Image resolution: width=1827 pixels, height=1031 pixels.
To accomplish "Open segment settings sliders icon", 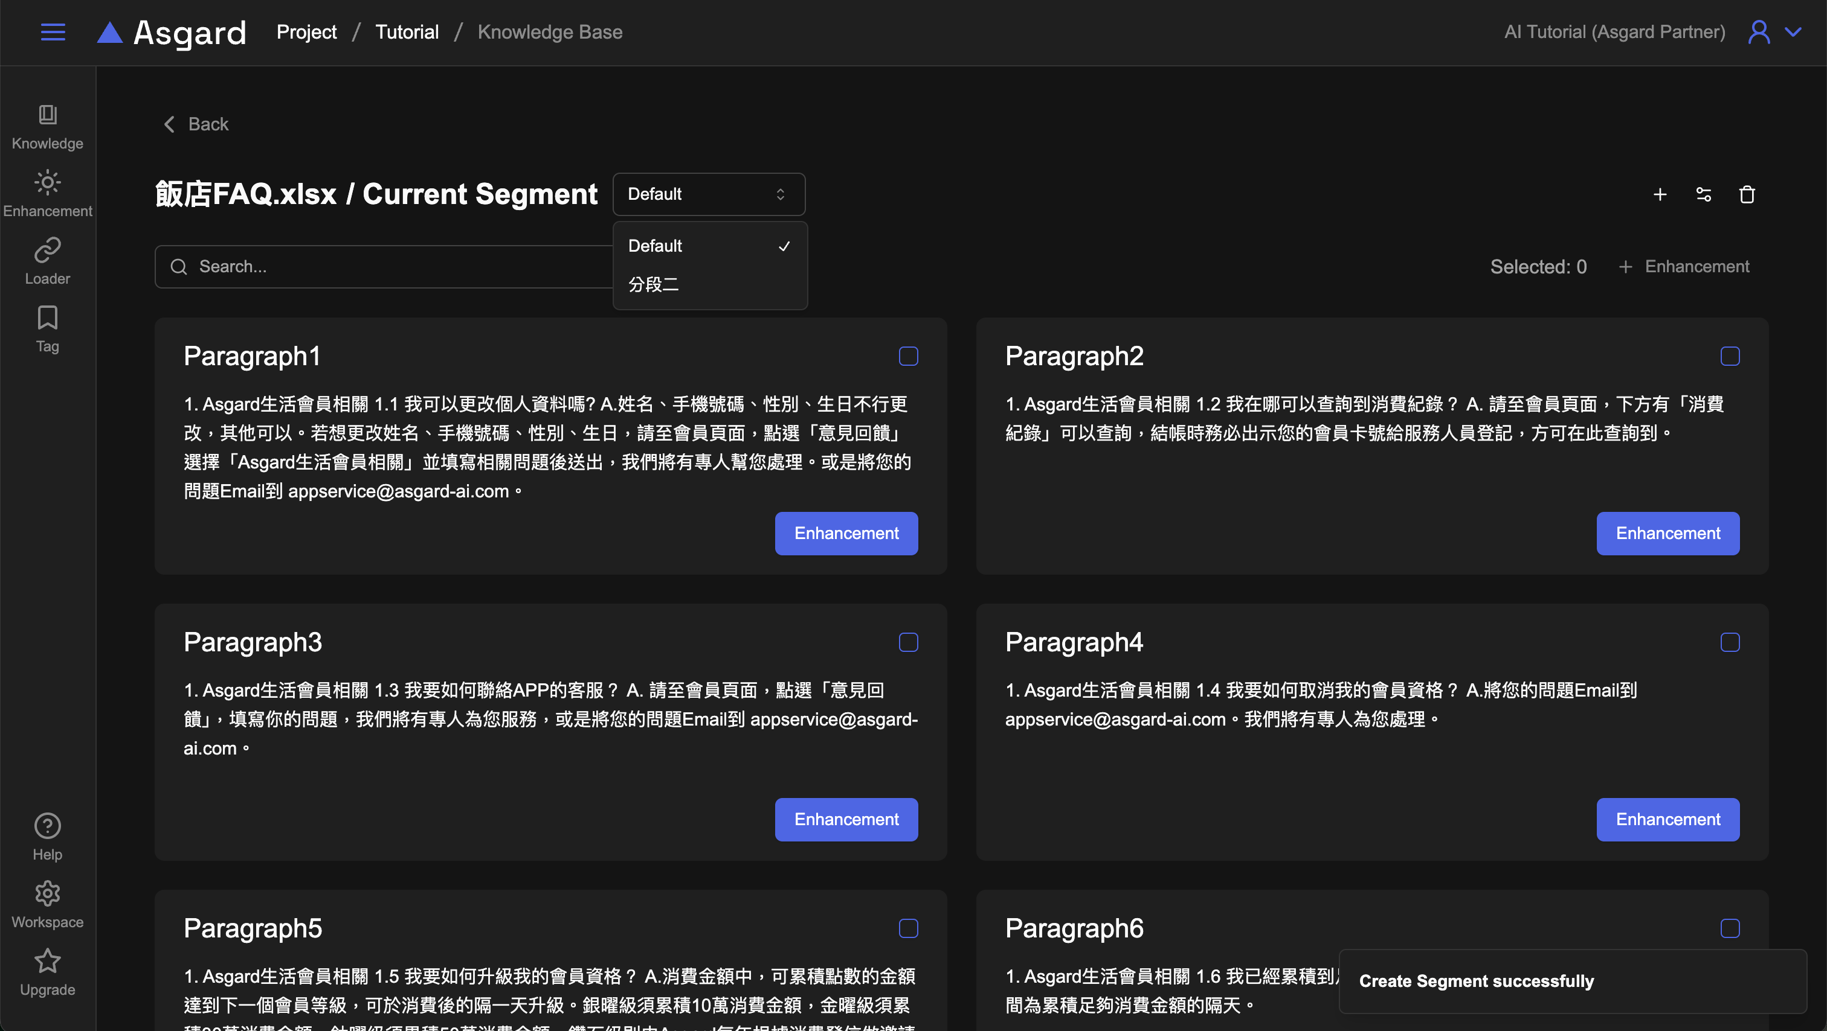I will (x=1703, y=194).
